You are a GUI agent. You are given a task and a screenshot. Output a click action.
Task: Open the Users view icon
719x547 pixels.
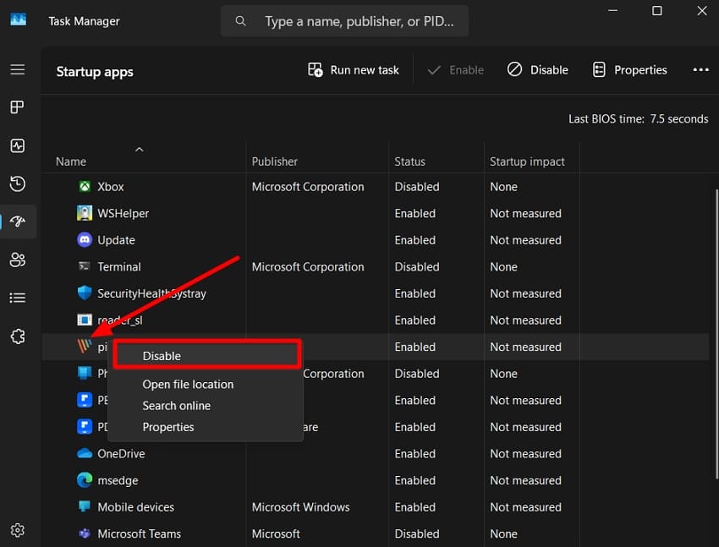click(x=18, y=260)
